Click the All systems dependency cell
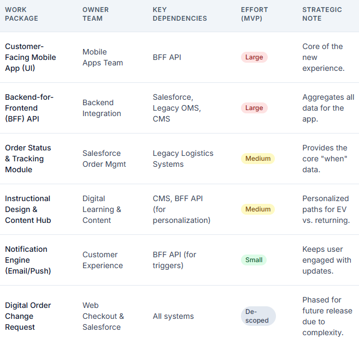Image resolution: width=359 pixels, height=339 pixels. [x=173, y=317]
